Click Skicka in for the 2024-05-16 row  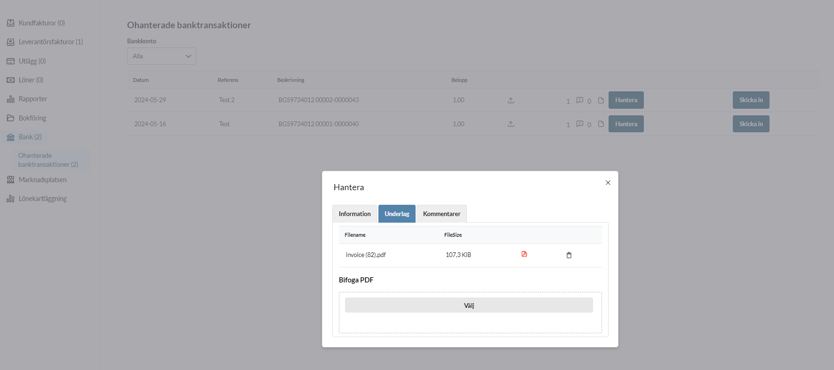(751, 124)
